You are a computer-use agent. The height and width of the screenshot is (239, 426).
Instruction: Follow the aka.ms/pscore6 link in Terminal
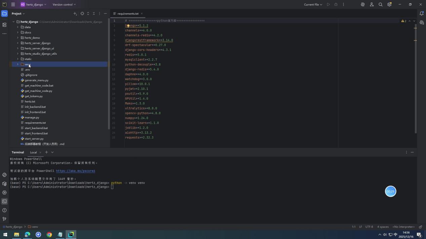(x=76, y=171)
